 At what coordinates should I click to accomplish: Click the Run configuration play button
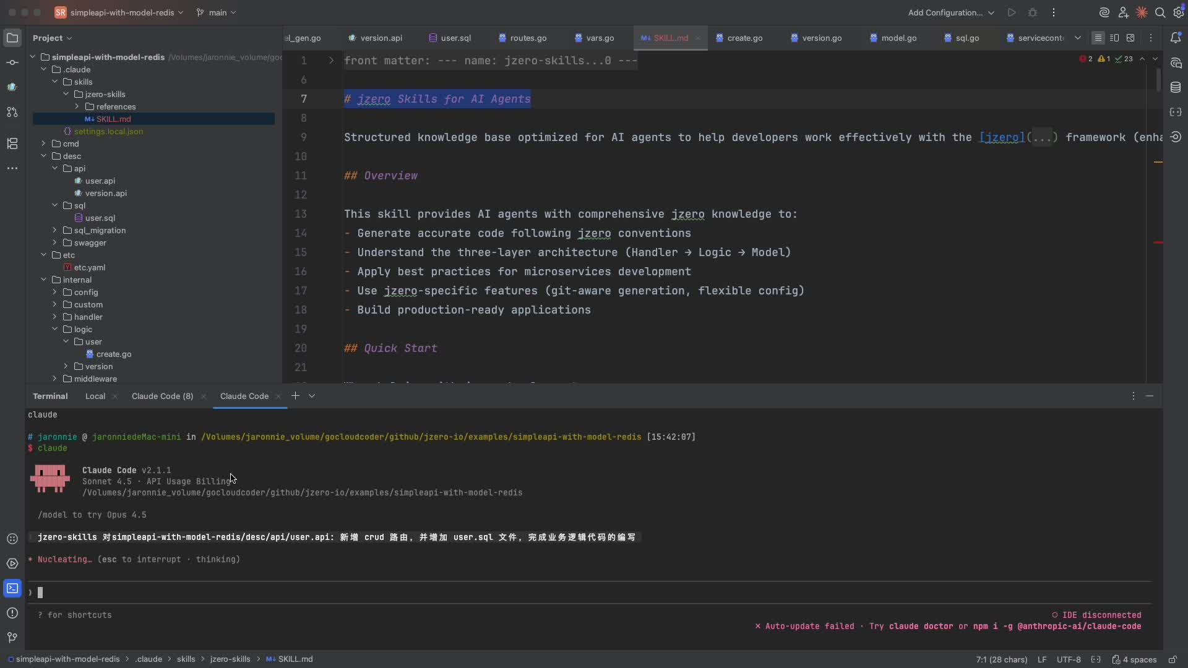1012,12
